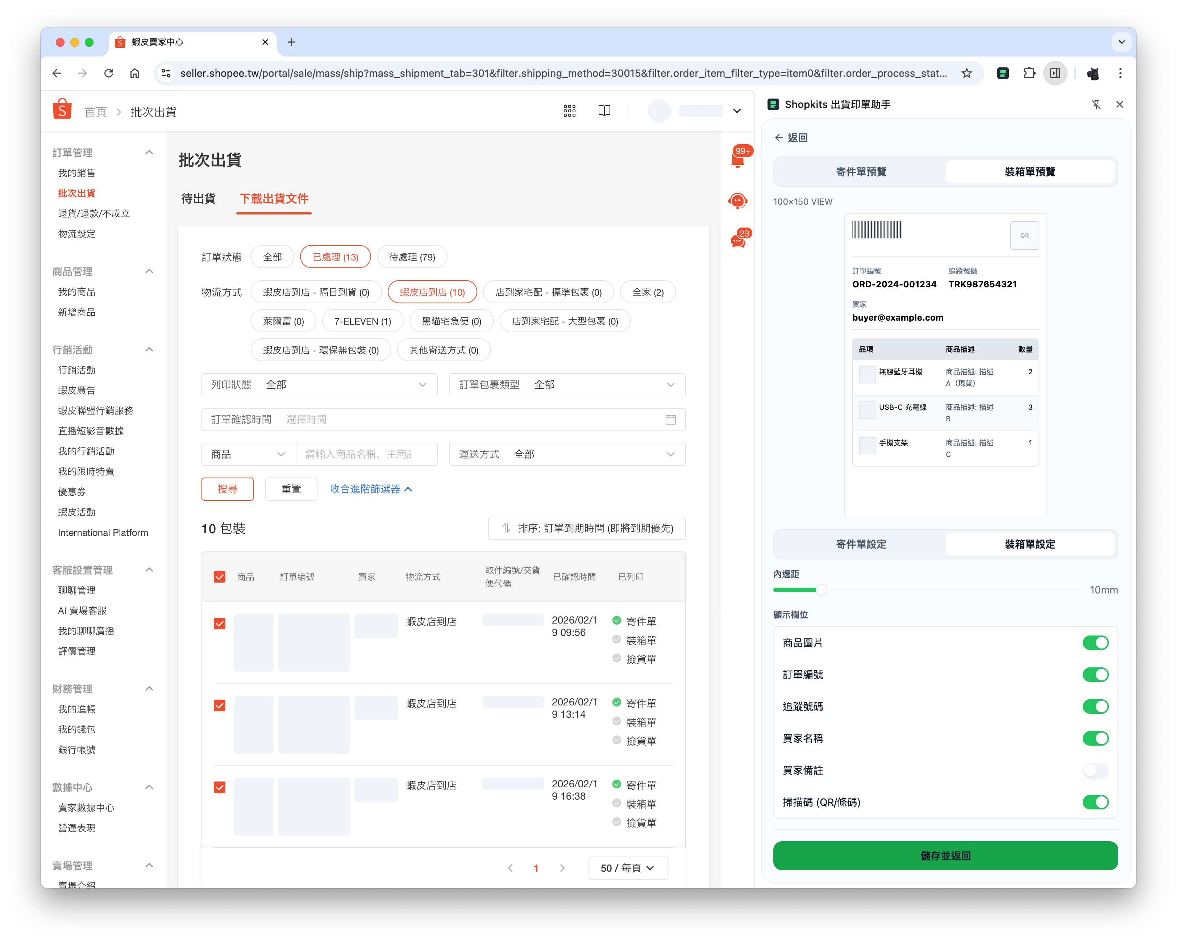Collapse filters via 收合進階篩選器 link

(371, 489)
